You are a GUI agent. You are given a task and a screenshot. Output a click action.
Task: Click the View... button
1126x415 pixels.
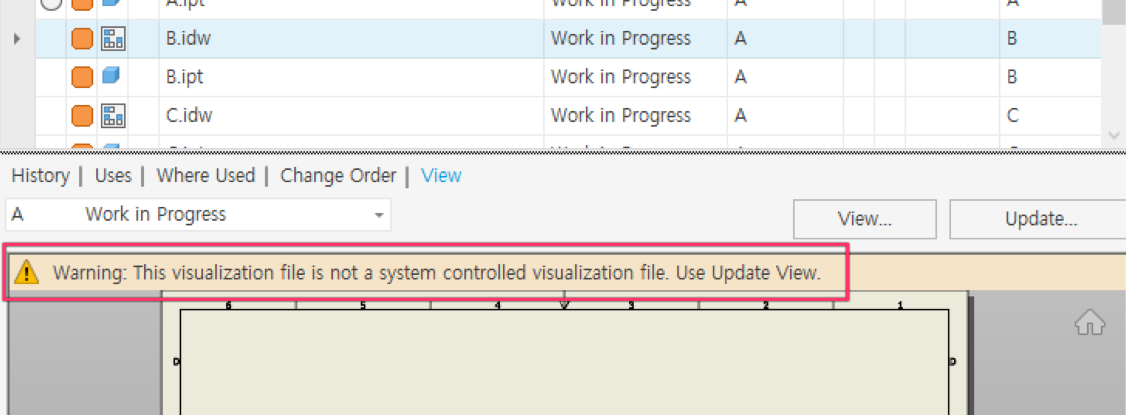coord(864,219)
